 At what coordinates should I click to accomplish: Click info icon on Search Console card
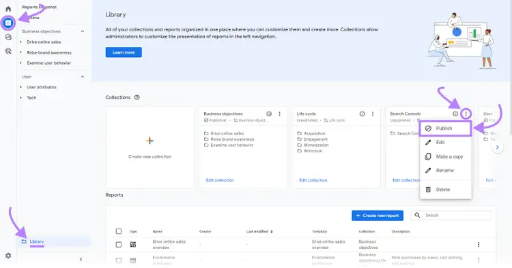(455, 114)
